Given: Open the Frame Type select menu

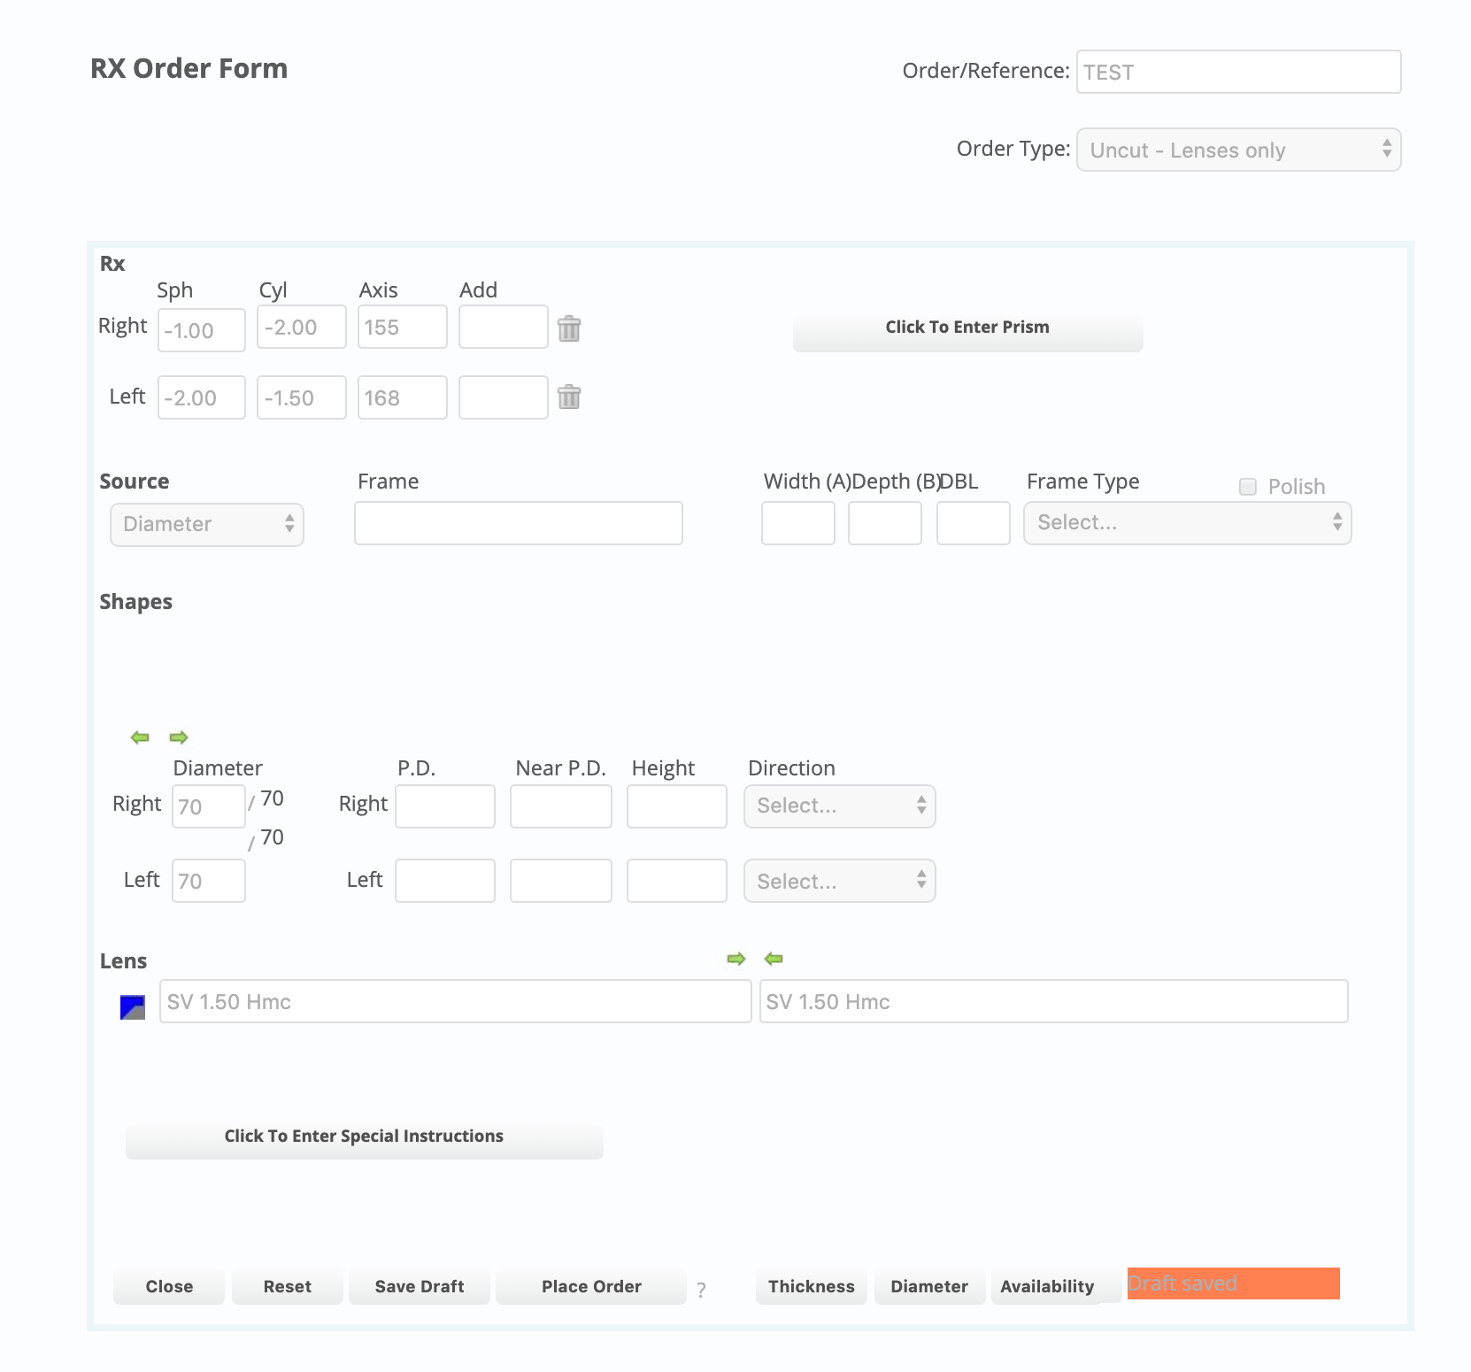Looking at the screenshot, I should coord(1187,523).
